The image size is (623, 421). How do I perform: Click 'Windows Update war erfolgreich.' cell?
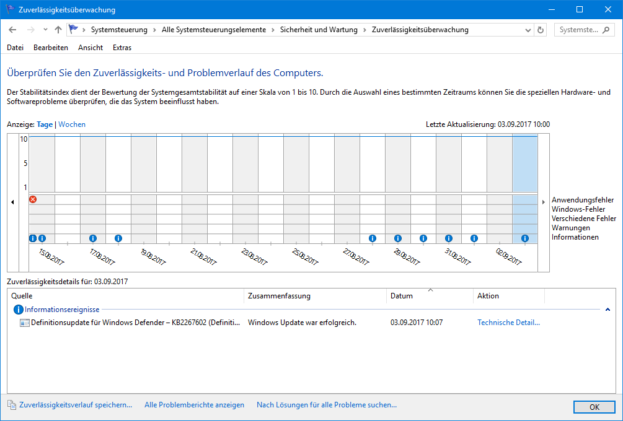tap(302, 323)
